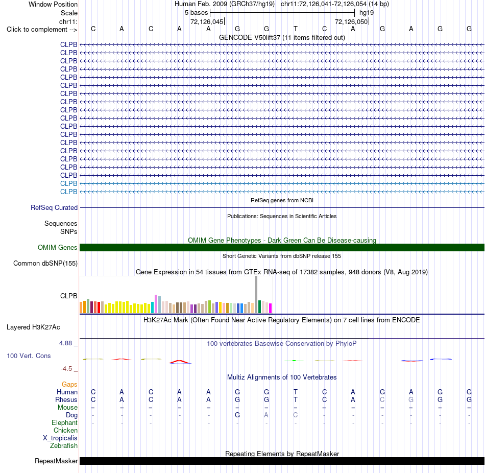Click the RepeatMasker track label

point(56,461)
